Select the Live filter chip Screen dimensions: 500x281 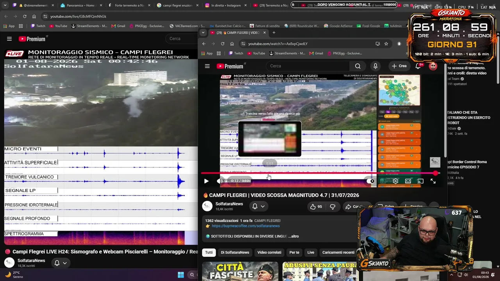pyautogui.click(x=311, y=253)
